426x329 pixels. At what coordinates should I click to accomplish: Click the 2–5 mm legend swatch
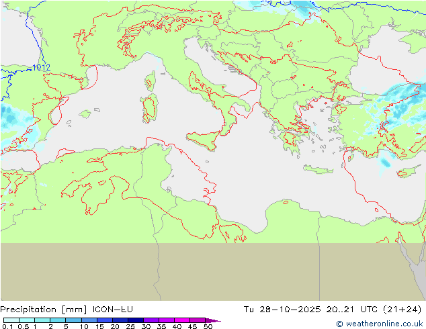point(58,320)
